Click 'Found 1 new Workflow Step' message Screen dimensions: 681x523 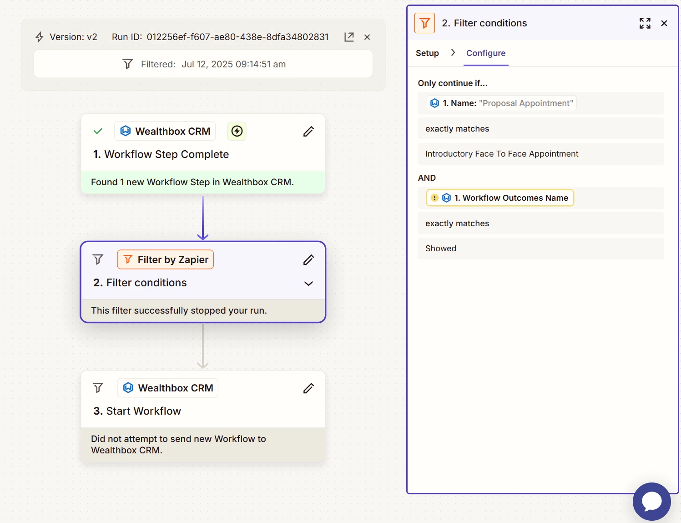(x=192, y=182)
